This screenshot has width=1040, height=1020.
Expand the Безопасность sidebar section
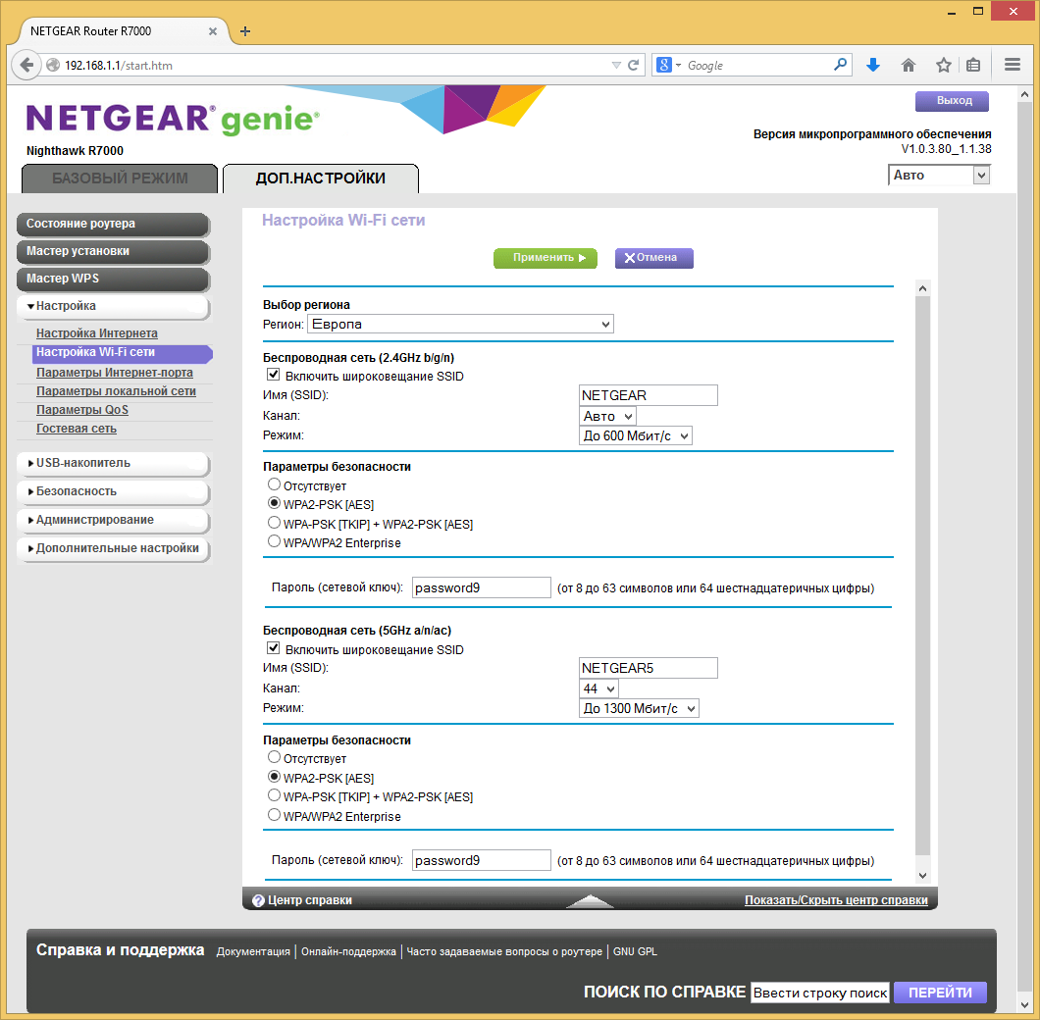click(114, 491)
